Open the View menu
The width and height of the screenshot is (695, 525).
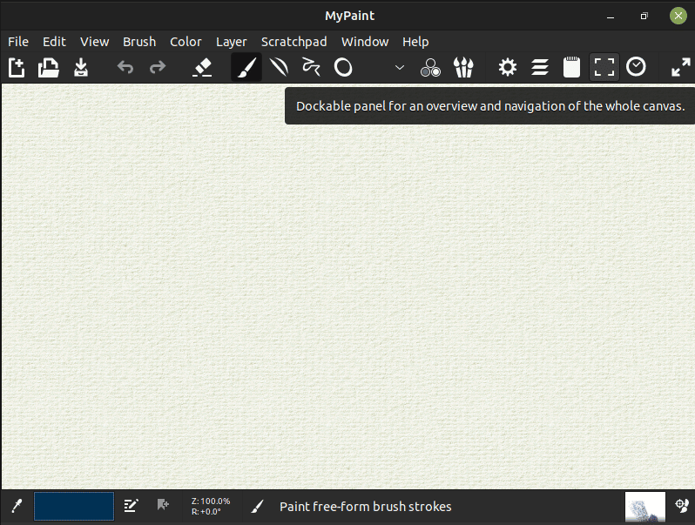tap(94, 42)
